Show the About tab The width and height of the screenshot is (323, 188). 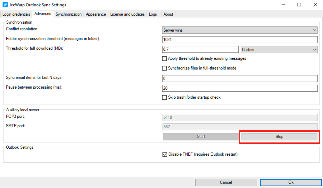pos(168,14)
